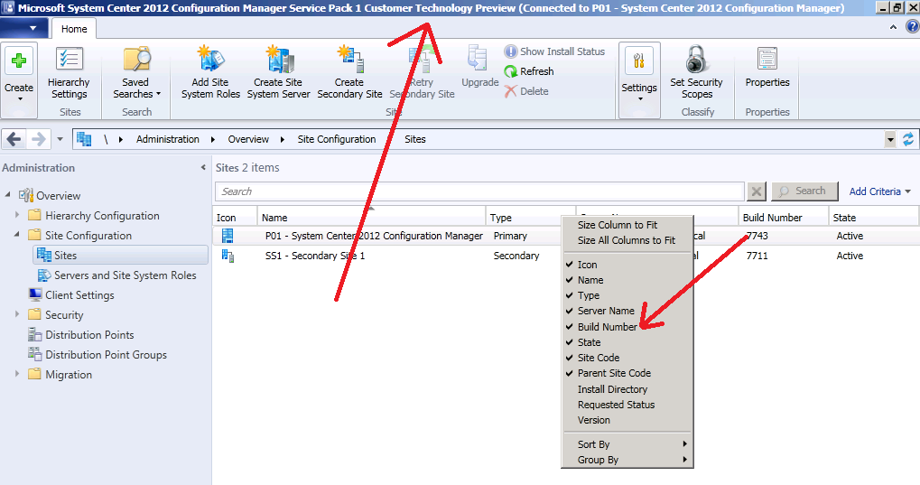Click the State column header

(874, 218)
